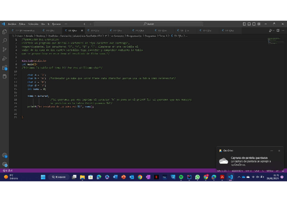Open the Source Control view
Image resolution: width=287 pixels, height=202 pixels.
4,50
